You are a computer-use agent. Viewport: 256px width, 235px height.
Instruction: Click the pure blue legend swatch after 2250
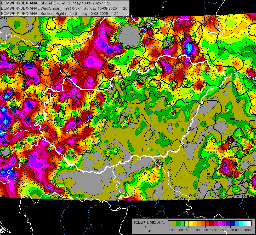tap(233, 224)
